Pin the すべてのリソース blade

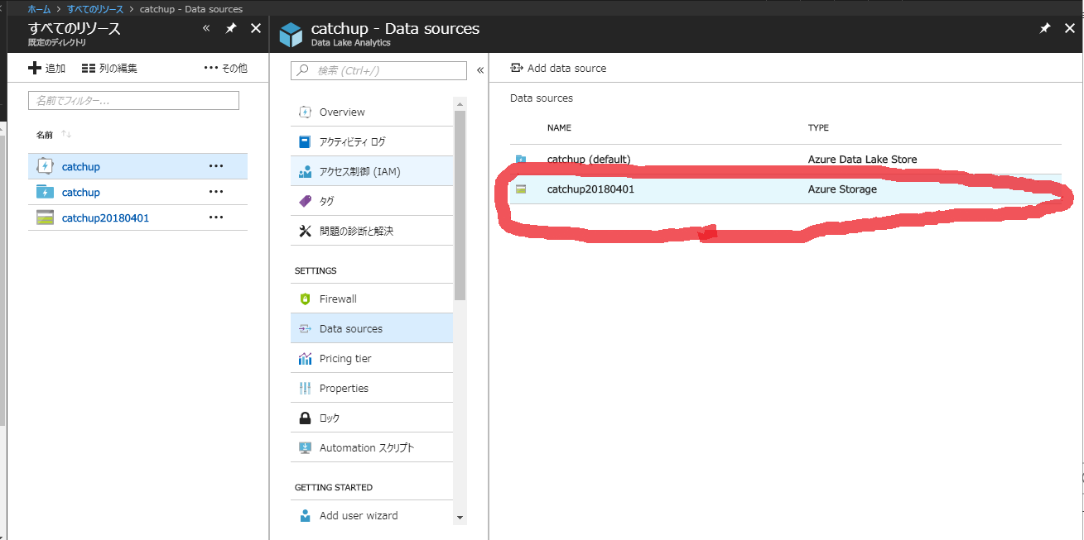click(231, 27)
